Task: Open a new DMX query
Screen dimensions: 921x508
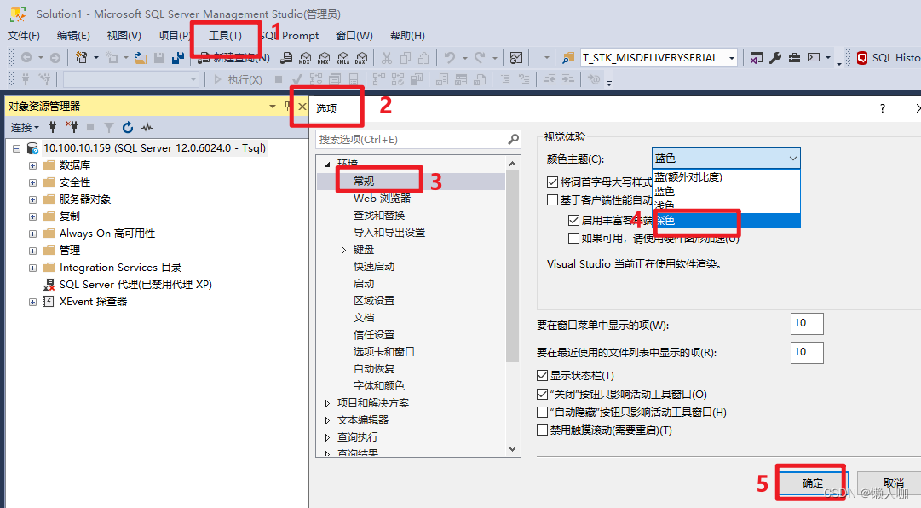Action: [x=324, y=58]
